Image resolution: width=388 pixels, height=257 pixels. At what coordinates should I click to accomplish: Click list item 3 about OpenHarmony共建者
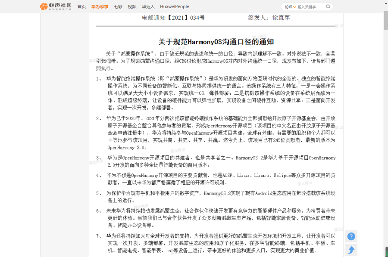[x=221, y=161]
